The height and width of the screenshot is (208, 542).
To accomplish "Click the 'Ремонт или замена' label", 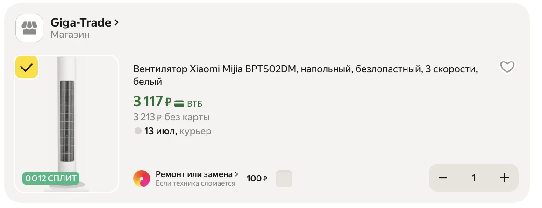I will click(x=194, y=174).
